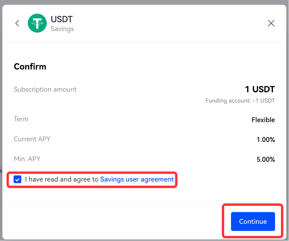Click the Current APY label
The image size is (289, 241).
(32, 139)
